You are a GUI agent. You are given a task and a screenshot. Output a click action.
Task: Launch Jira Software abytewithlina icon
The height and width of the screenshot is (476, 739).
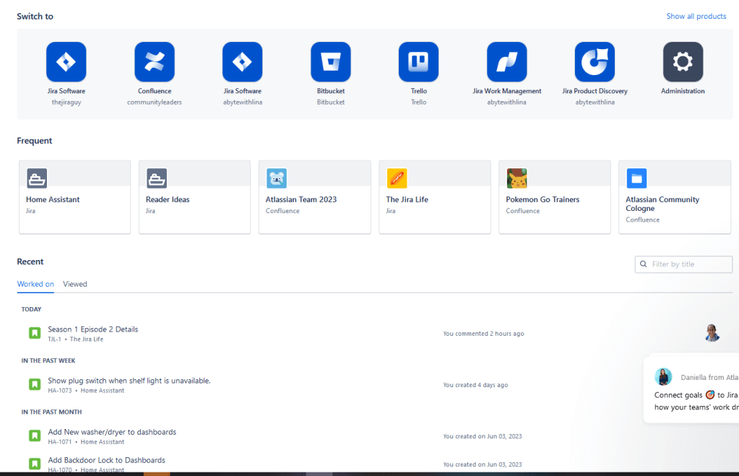pos(242,62)
